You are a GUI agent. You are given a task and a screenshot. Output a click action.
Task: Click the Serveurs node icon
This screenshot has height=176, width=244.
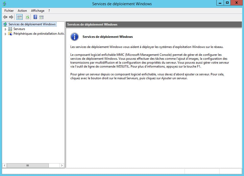pyautogui.click(x=10, y=29)
